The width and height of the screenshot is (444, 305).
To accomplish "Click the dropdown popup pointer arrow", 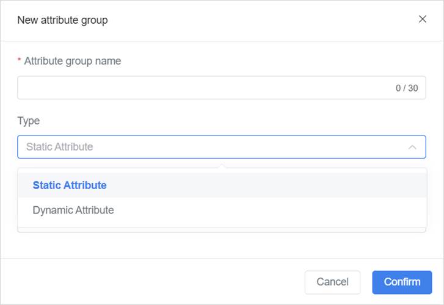I will (x=222, y=165).
